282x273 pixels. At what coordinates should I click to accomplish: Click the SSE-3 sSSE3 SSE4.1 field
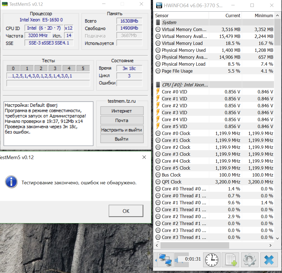49,43
